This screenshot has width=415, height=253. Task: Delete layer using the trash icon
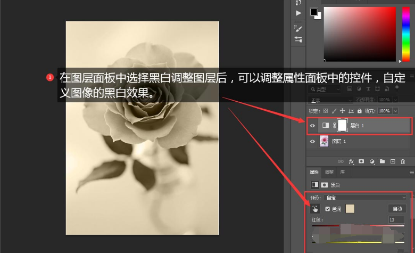[403, 161]
